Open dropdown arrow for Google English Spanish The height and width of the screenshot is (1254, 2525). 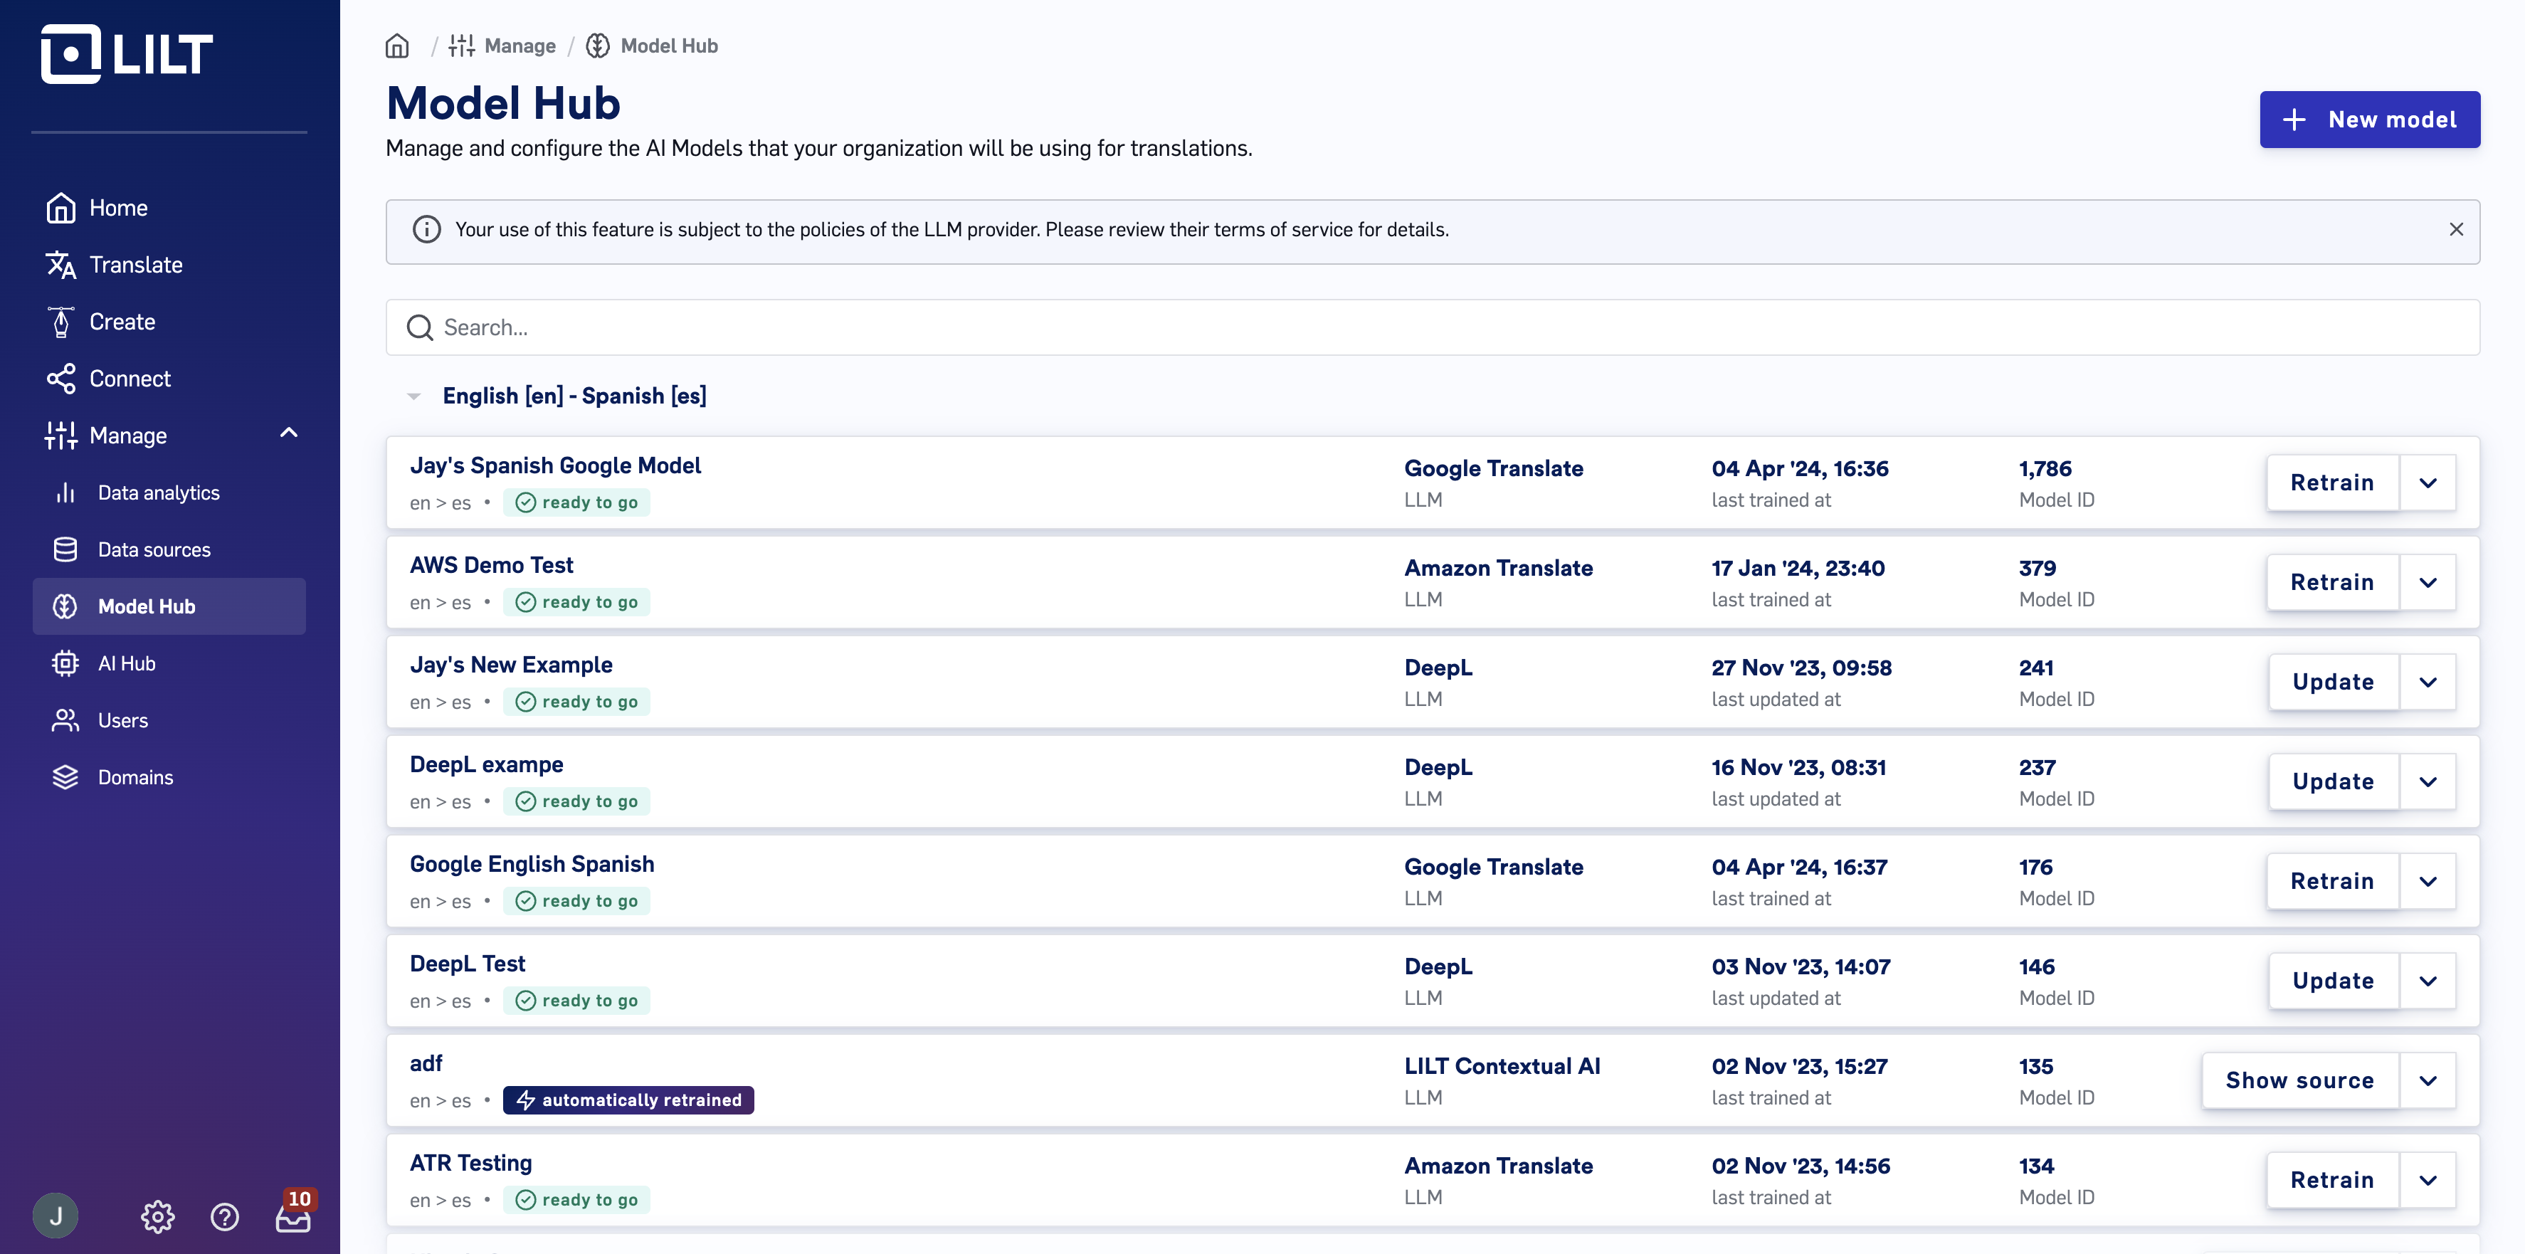click(2427, 881)
